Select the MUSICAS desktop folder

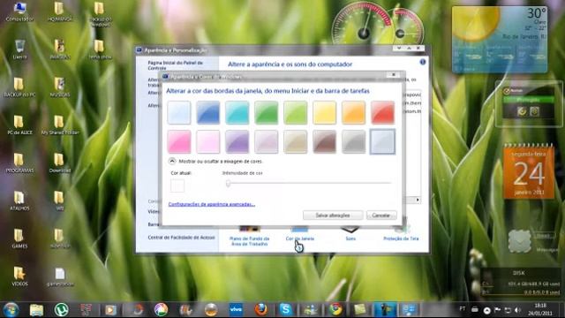(x=60, y=87)
